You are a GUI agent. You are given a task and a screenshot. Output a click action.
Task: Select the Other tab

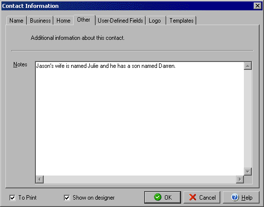click(84, 20)
